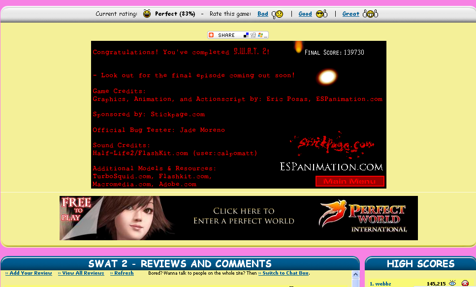Click the Windows Live icon in the share bar

point(259,35)
